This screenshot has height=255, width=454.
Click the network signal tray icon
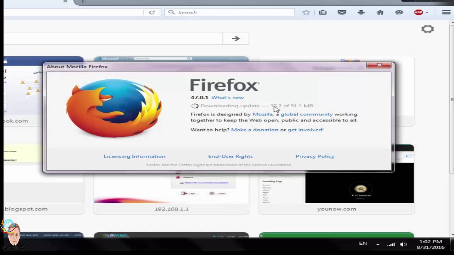[391, 244]
